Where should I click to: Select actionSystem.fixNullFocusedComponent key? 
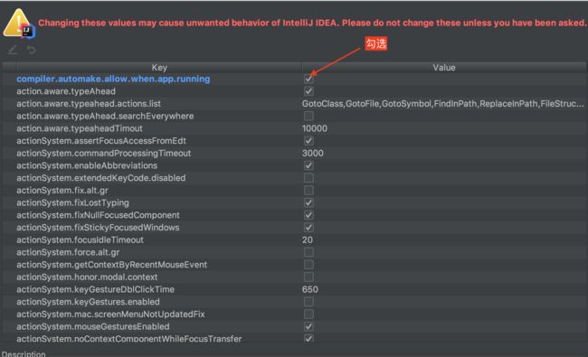[98, 214]
